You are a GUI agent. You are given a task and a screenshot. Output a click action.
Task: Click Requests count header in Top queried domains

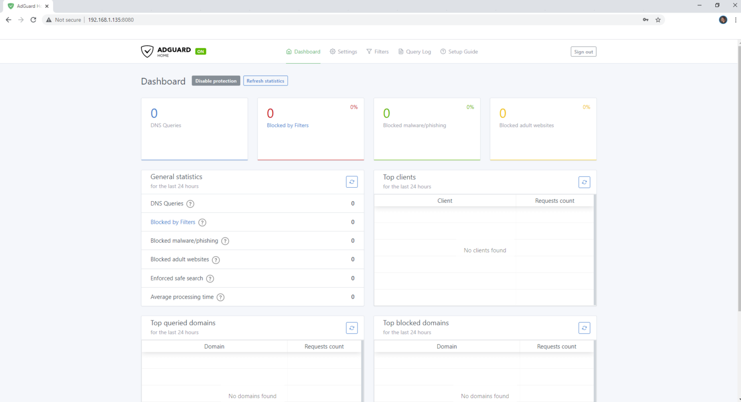(x=324, y=347)
